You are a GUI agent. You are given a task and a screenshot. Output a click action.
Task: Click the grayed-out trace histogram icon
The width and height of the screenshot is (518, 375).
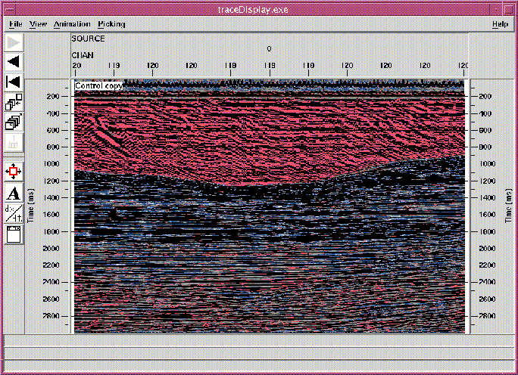pos(14,142)
